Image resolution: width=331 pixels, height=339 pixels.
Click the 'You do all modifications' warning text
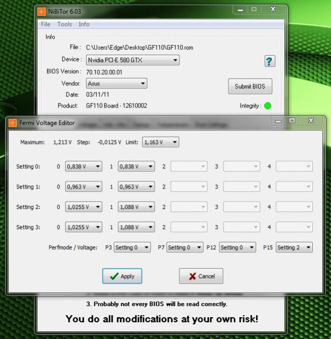(162, 319)
